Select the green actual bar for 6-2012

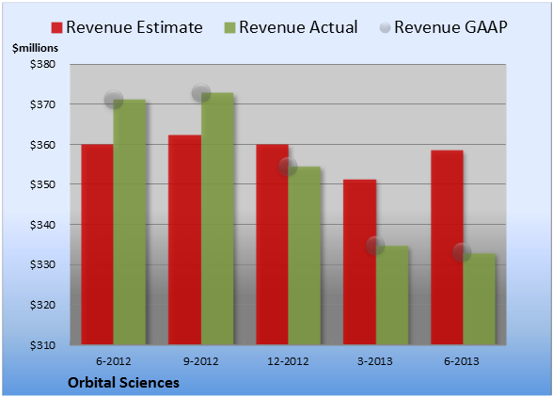(x=130, y=222)
